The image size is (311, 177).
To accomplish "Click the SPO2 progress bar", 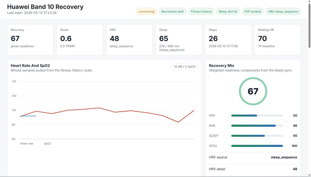I will [257, 146].
